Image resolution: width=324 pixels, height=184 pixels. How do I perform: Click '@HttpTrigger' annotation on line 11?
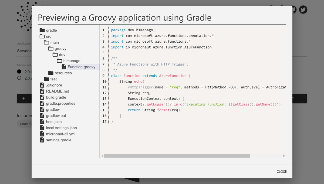pos(140,87)
